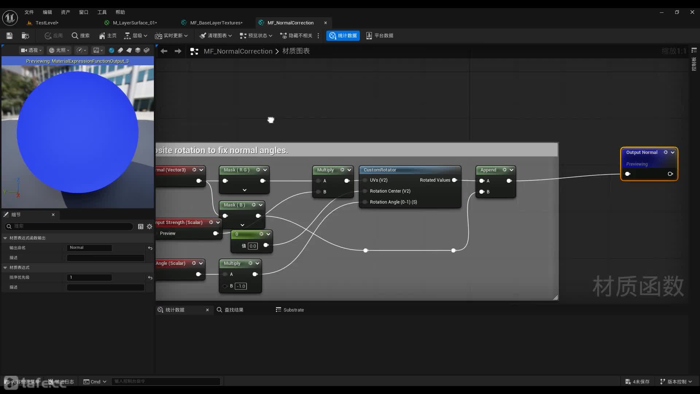
Task: Collapse 材质表达式函数输出 section
Action: coord(5,238)
